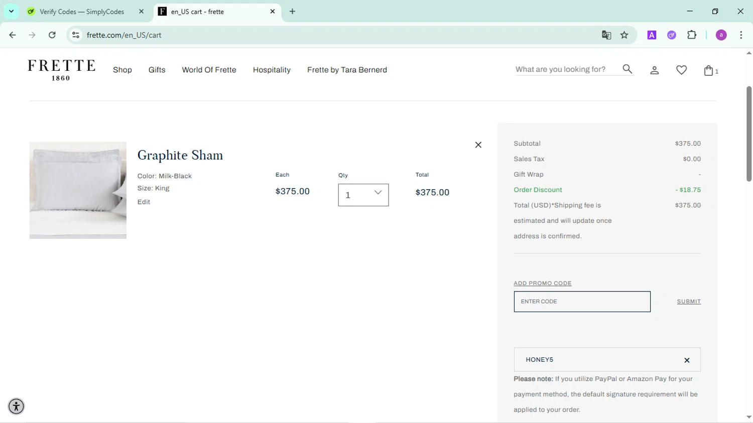Open the World Of Frette menu
Viewport: 753px width, 423px height.
point(209,70)
